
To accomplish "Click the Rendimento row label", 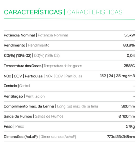I will click(14, 45).
